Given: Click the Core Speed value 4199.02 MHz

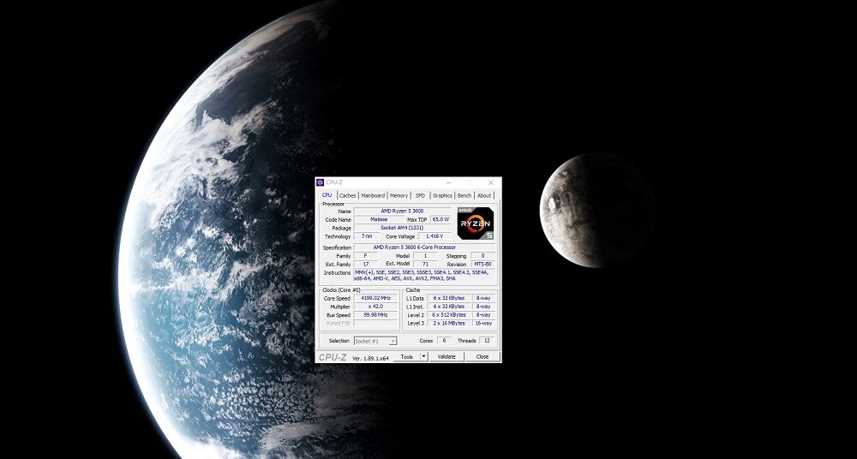Looking at the screenshot, I should pyautogui.click(x=376, y=298).
